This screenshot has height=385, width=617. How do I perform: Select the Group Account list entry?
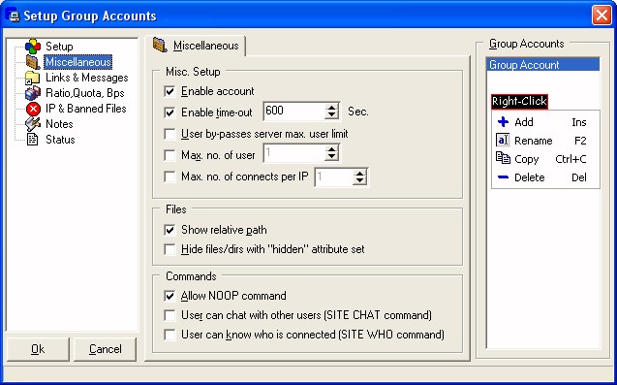pos(543,65)
